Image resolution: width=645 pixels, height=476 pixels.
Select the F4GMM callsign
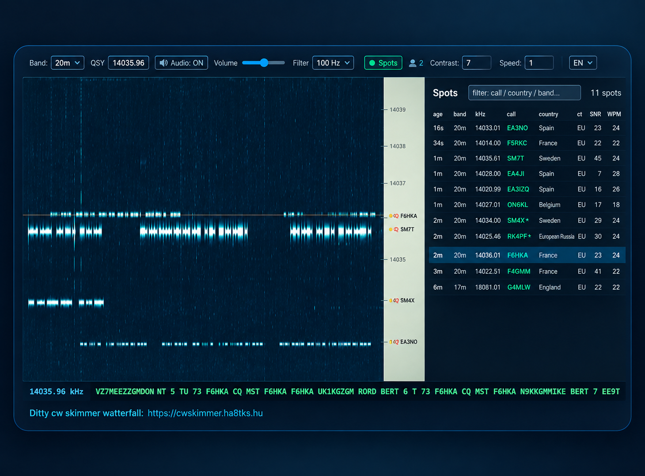[x=519, y=271]
